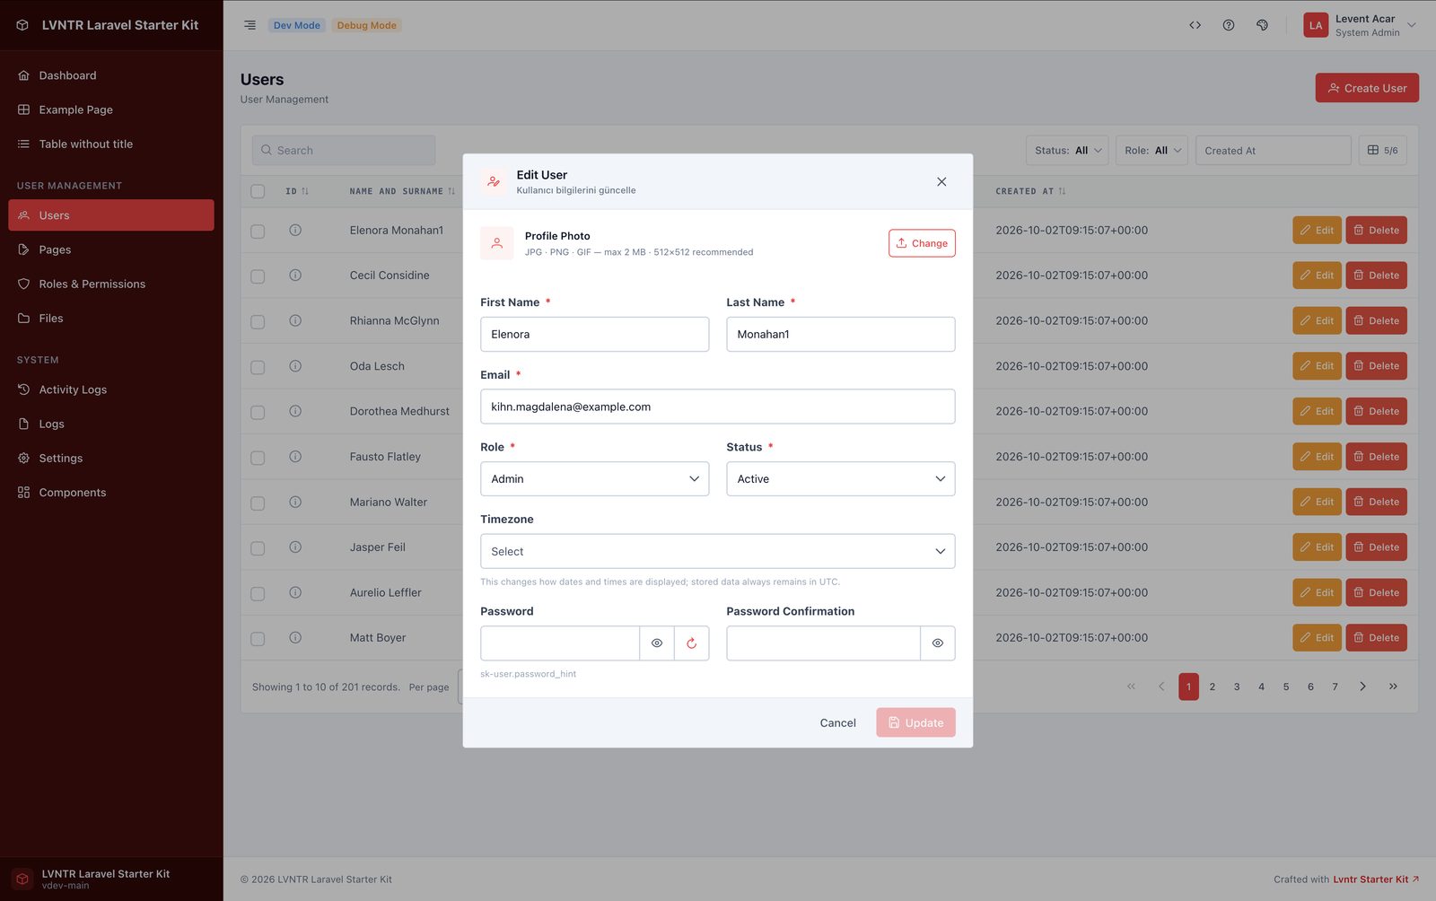The height and width of the screenshot is (901, 1436).
Task: Click LVNTR logo icon in sidebar header
Action: tap(22, 25)
